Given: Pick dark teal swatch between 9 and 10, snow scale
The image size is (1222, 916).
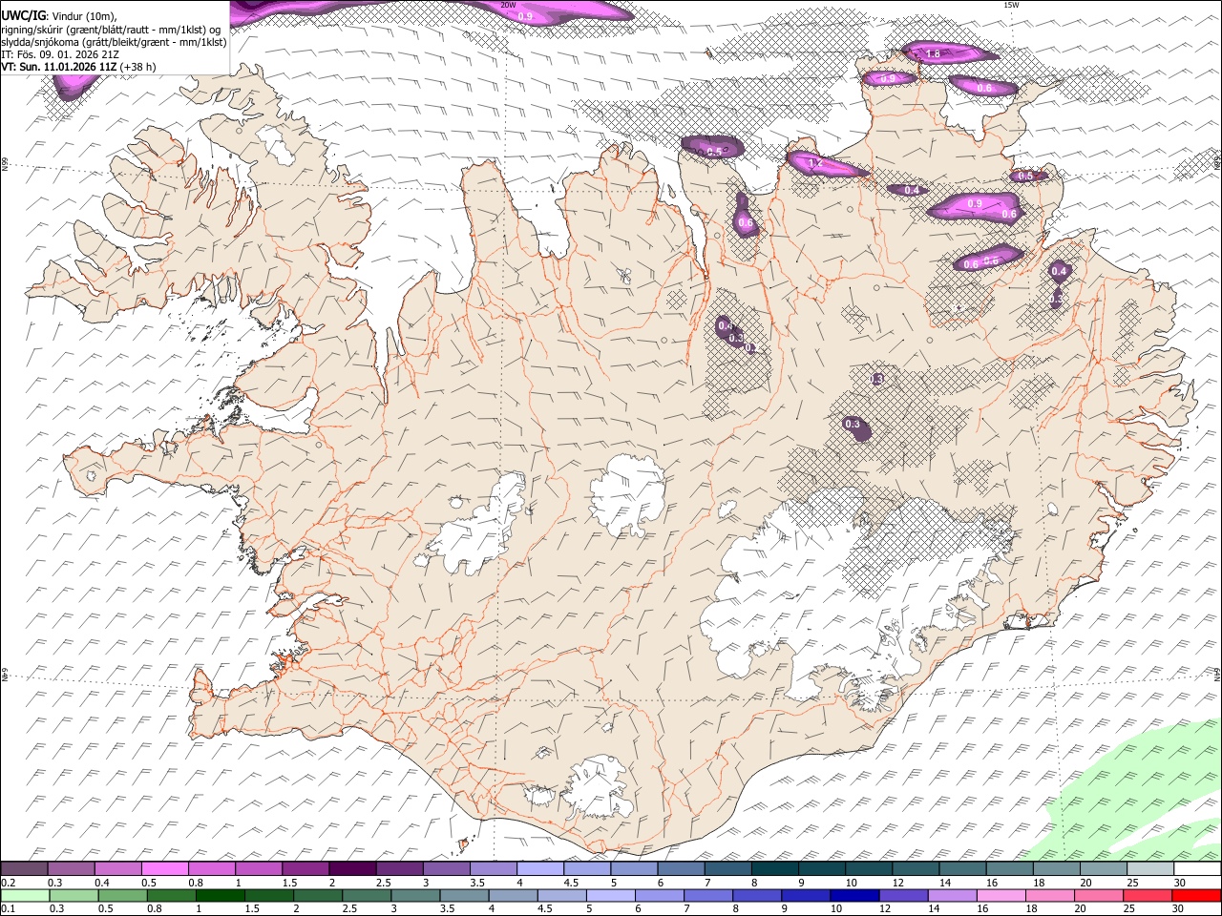Looking at the screenshot, I should (821, 869).
